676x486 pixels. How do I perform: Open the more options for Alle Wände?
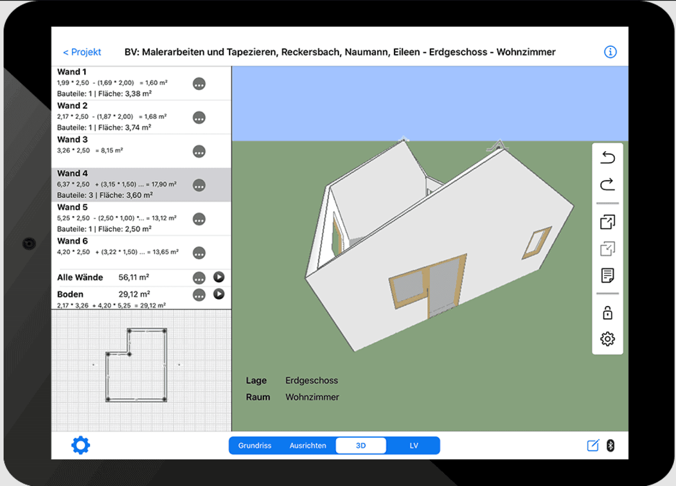click(199, 278)
